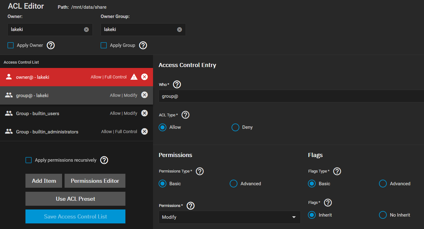Viewport: 424px width, 229px height.
Task: Remove the builtin_users ACL entry
Action: click(144, 113)
